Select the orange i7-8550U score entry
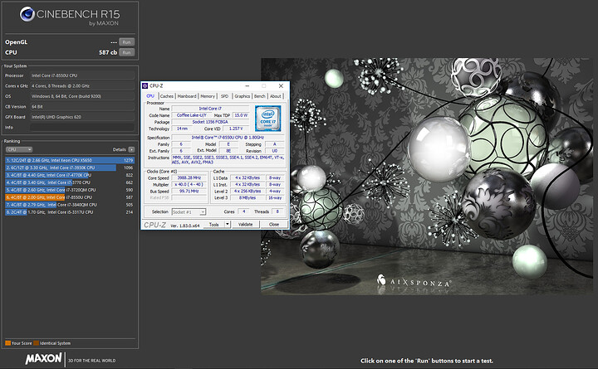Viewport: 598px width, 369px height. tap(70, 197)
